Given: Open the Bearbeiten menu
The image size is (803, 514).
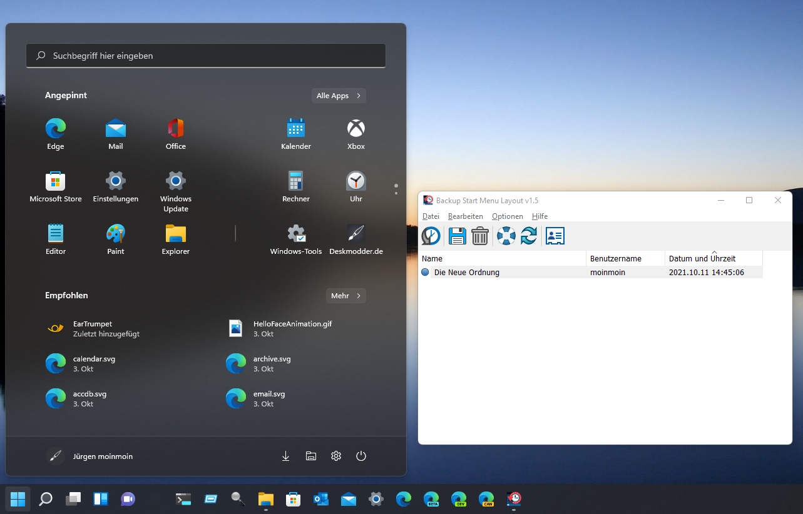Looking at the screenshot, I should pyautogui.click(x=466, y=216).
